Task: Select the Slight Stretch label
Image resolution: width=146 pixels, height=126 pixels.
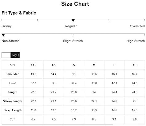Action: tap(73, 41)
